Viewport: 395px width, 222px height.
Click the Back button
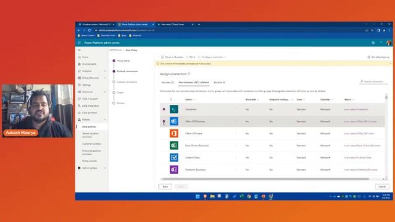[x=165, y=187]
